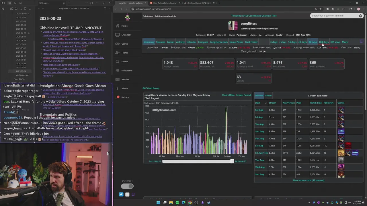Go back in Chrome browser

[x=116, y=9]
